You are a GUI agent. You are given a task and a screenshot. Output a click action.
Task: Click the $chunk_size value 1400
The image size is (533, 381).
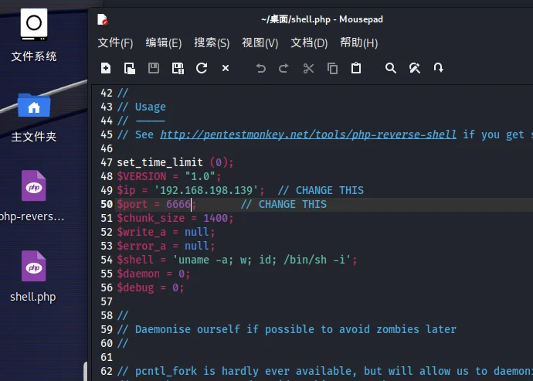(x=216, y=218)
